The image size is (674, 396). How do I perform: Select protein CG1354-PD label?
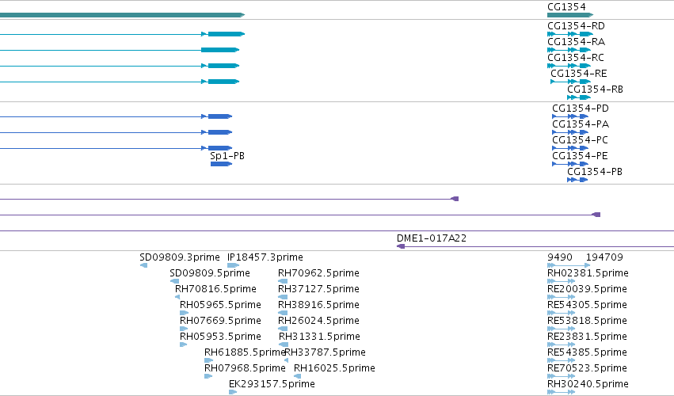click(x=581, y=109)
